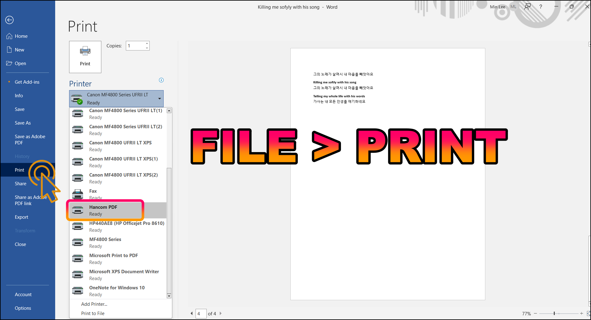Go to the next preview page
Viewport: 591px width, 320px height.
(x=221, y=313)
